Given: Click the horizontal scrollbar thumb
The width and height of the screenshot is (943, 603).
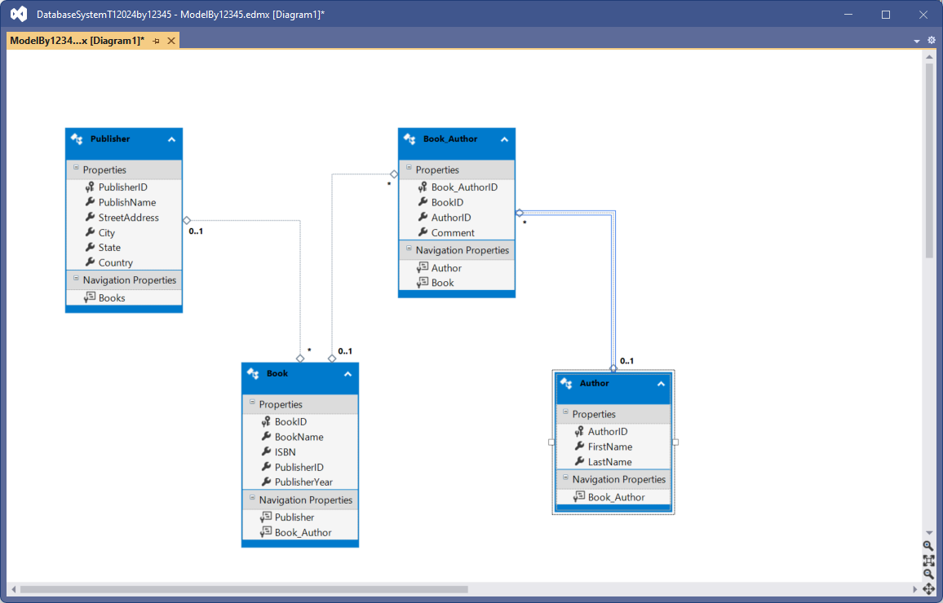Looking at the screenshot, I should pos(243,589).
